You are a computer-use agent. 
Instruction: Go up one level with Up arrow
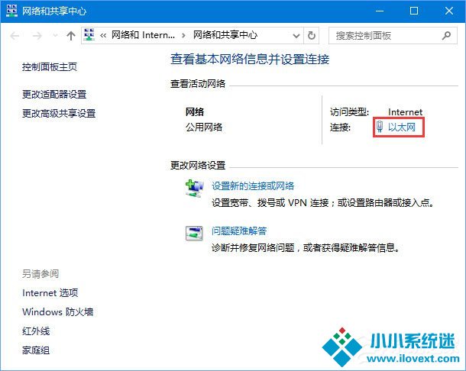71,36
